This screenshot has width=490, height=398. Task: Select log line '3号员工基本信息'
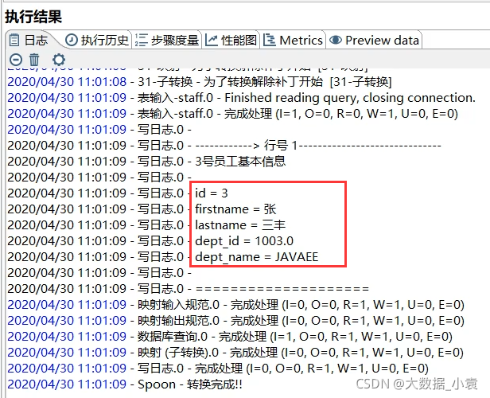coord(146,162)
